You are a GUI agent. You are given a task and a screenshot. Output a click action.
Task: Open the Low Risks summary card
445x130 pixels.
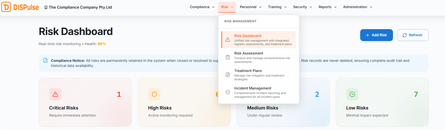[x=382, y=102]
